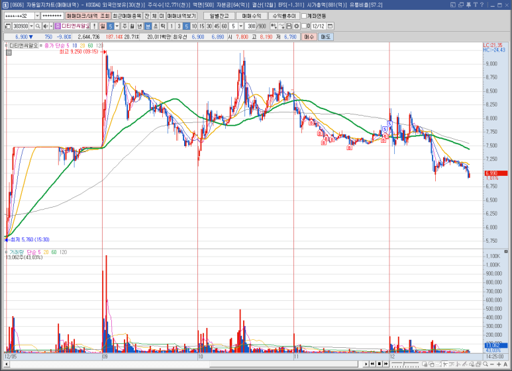This screenshot has width=512, height=371.
Task: Select the 10-minute interval button
Action: pos(194,26)
